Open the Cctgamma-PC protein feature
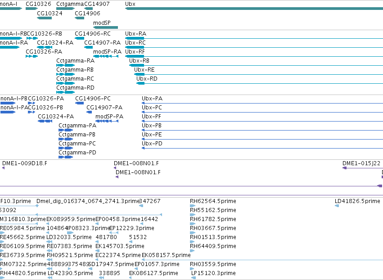The width and height of the screenshot is (383, 280). click(66, 148)
